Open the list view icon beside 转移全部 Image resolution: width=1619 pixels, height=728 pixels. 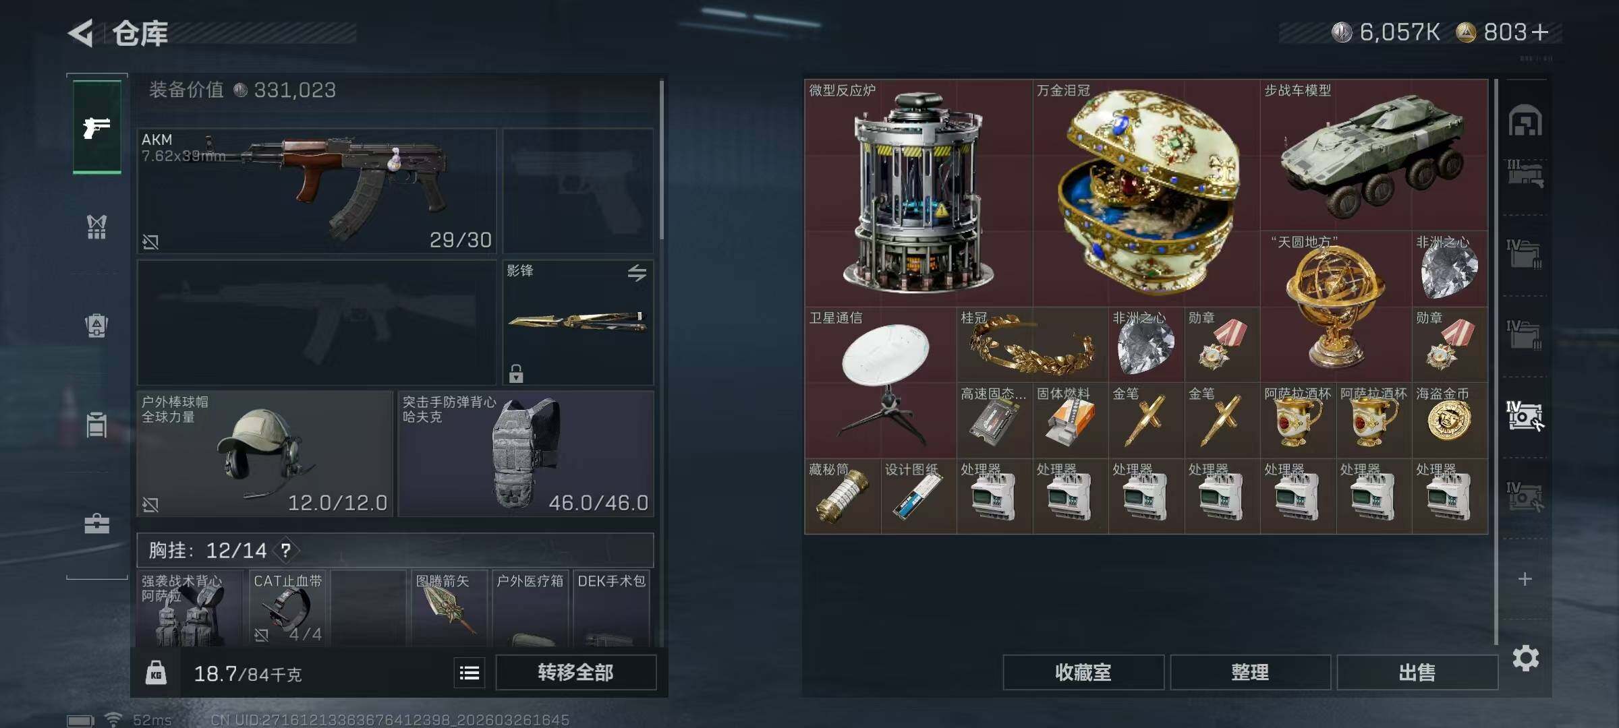(470, 673)
